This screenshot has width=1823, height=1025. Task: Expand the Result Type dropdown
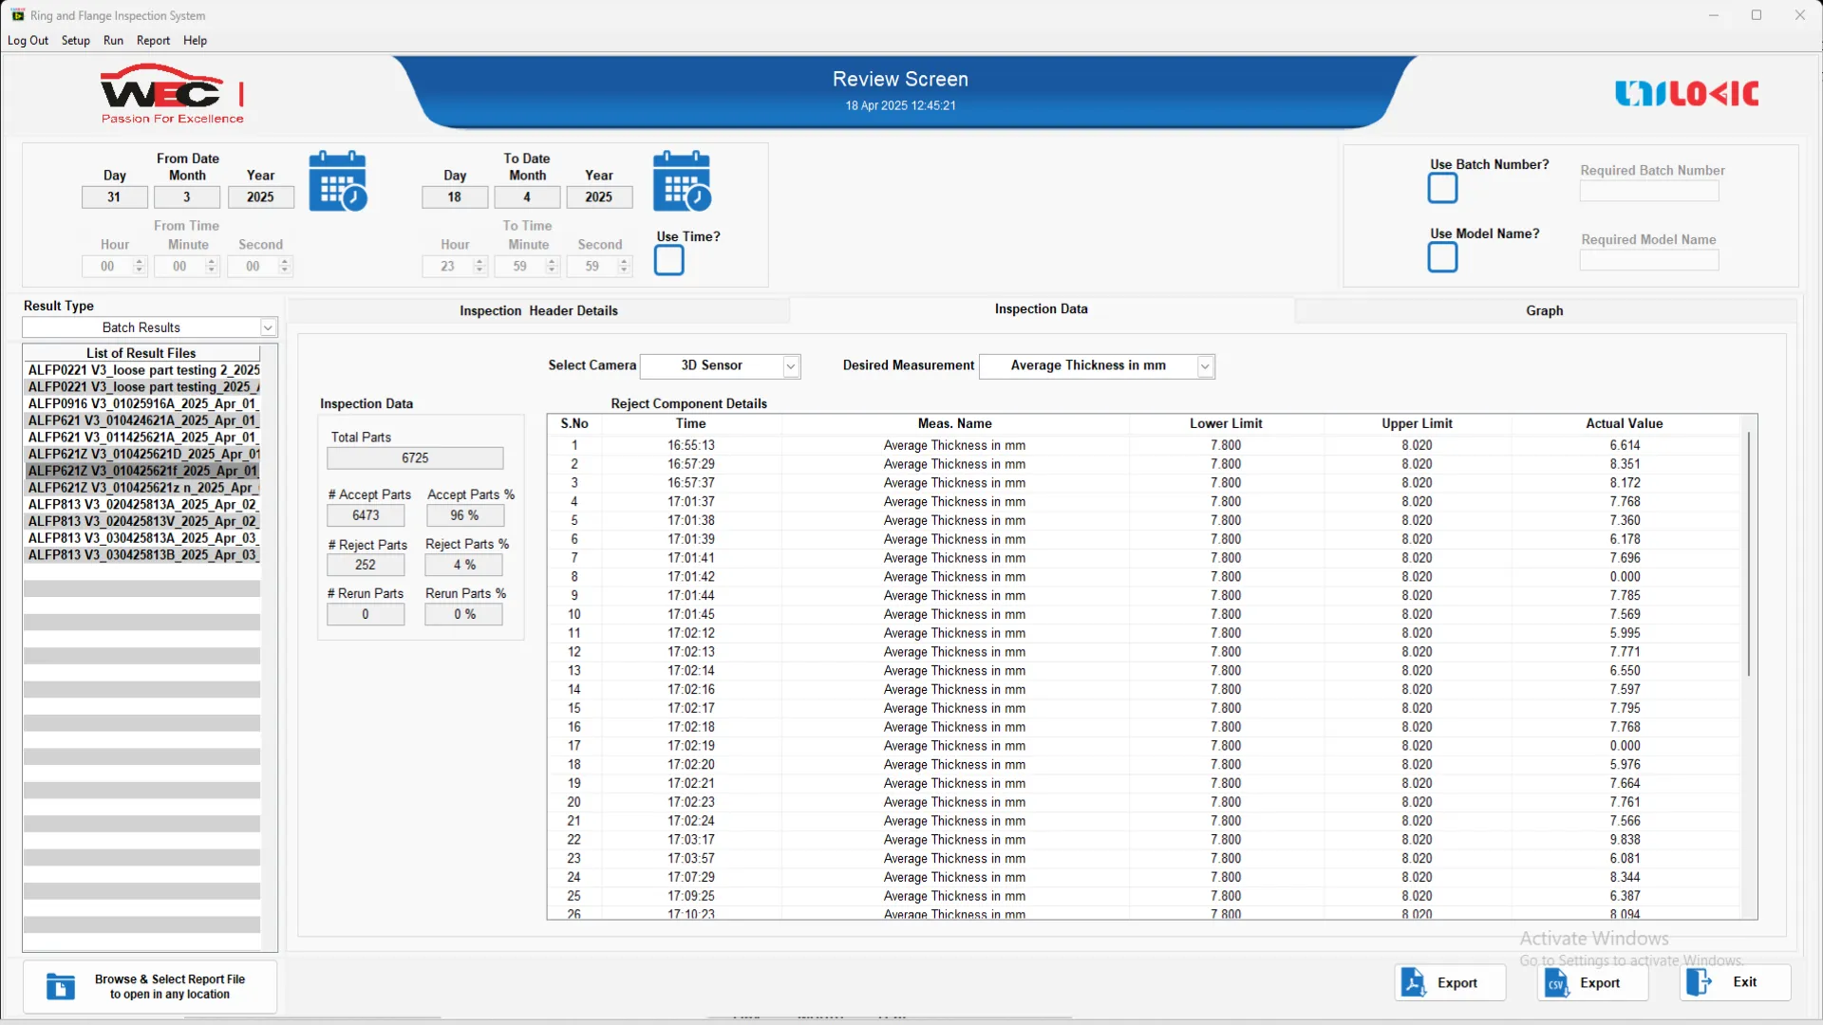pos(268,327)
